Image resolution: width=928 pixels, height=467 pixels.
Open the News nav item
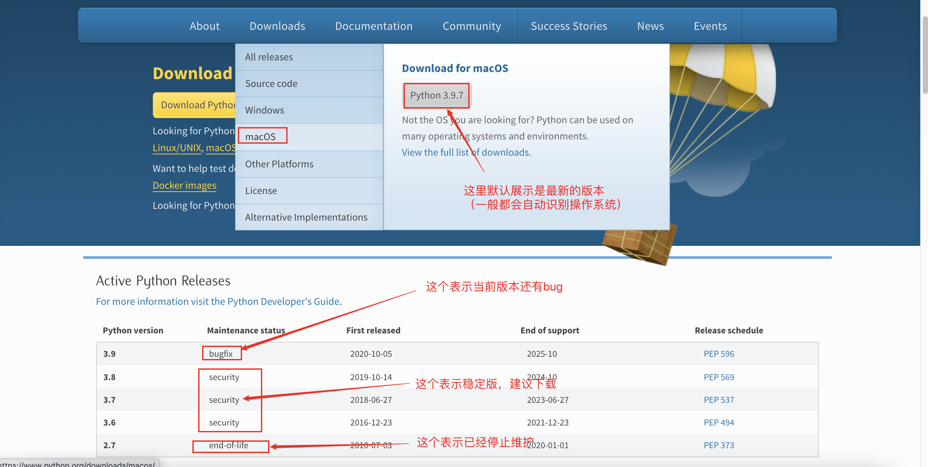[650, 26]
